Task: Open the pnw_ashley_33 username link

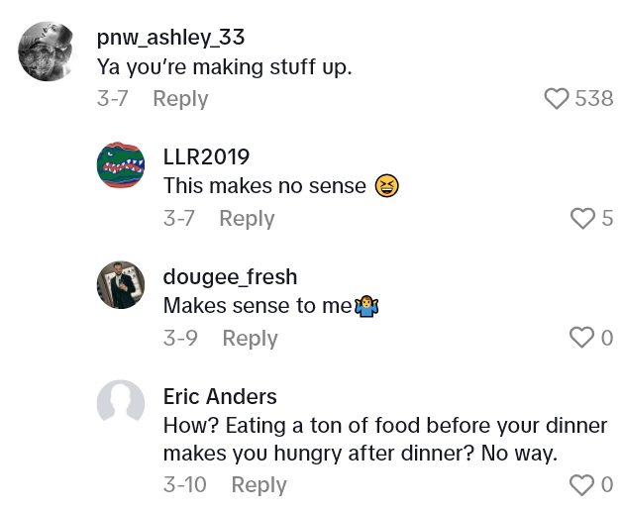Action: [x=170, y=38]
